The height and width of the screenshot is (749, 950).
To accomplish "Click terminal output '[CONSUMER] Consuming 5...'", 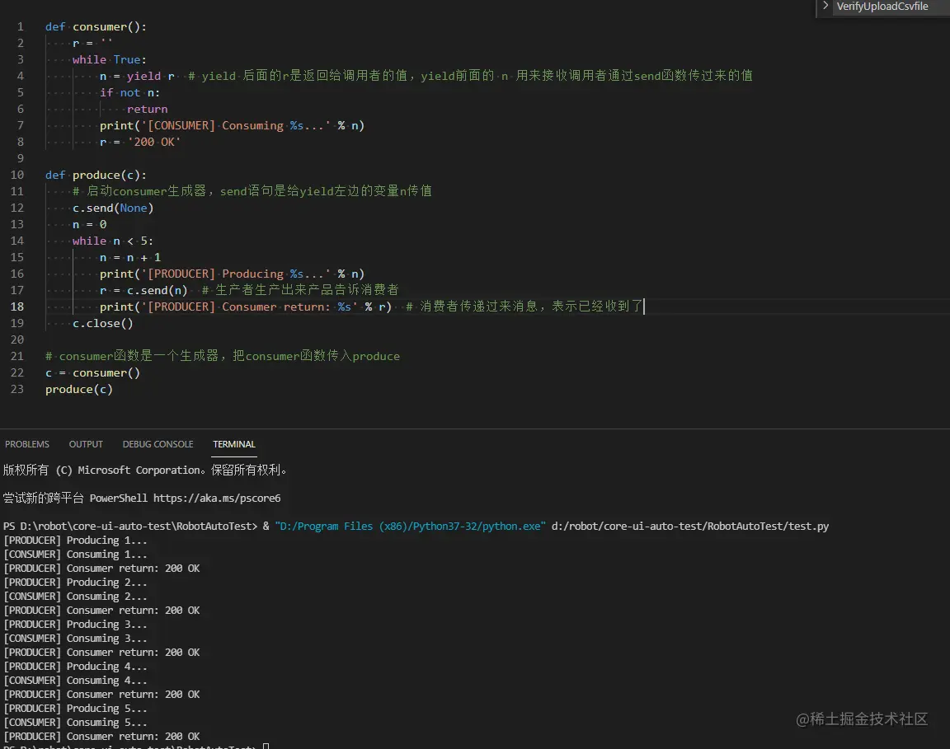I will [x=75, y=723].
